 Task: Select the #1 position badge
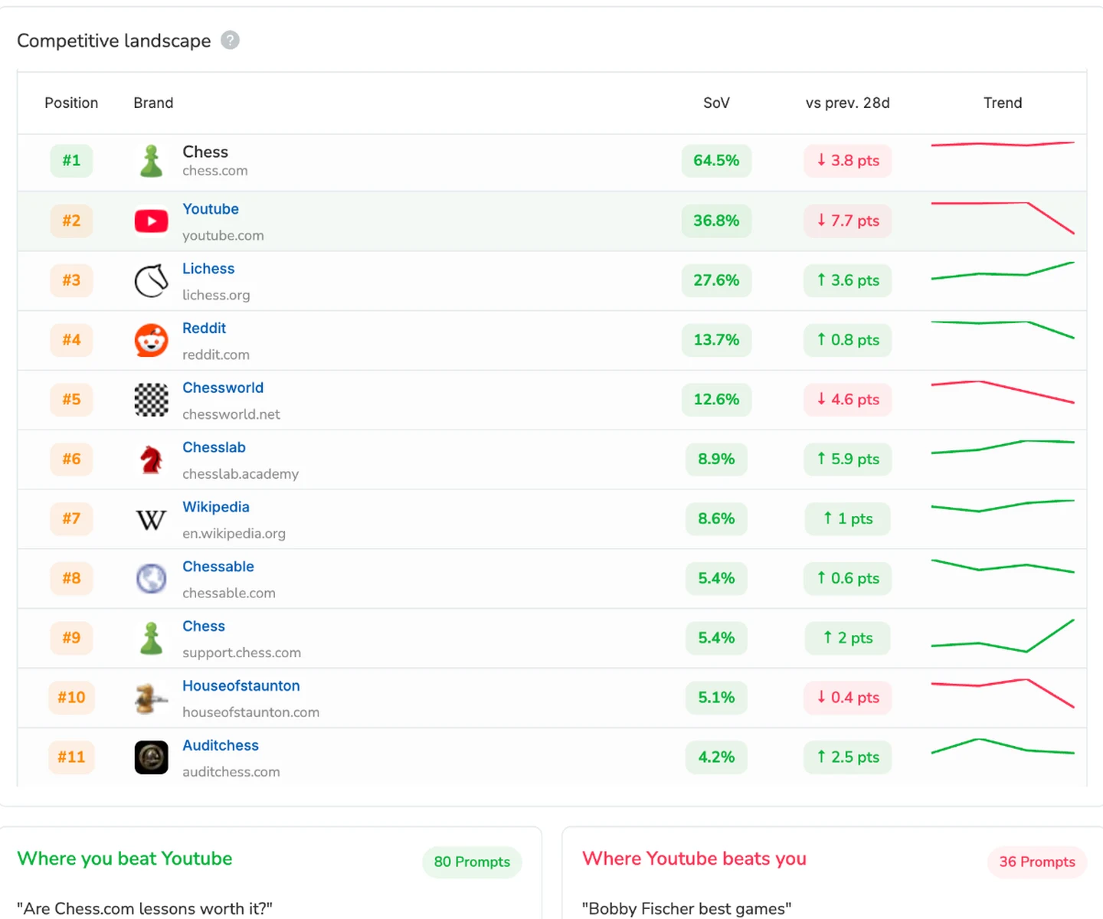click(71, 161)
